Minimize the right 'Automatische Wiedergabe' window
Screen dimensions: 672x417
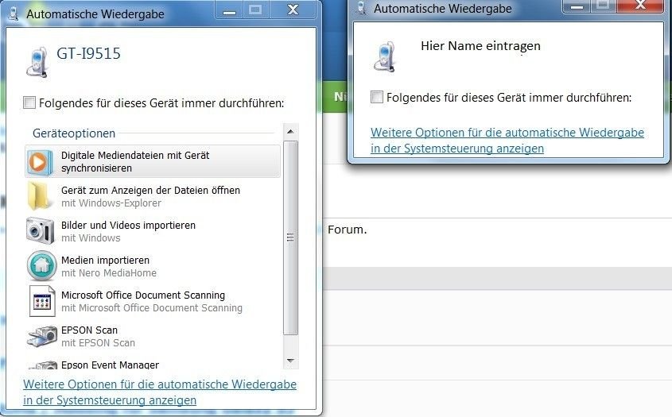pyautogui.click(x=577, y=5)
